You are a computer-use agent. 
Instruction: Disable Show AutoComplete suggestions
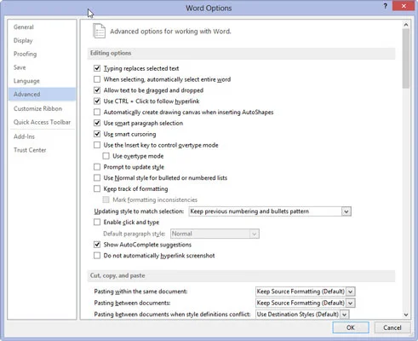tap(97, 245)
